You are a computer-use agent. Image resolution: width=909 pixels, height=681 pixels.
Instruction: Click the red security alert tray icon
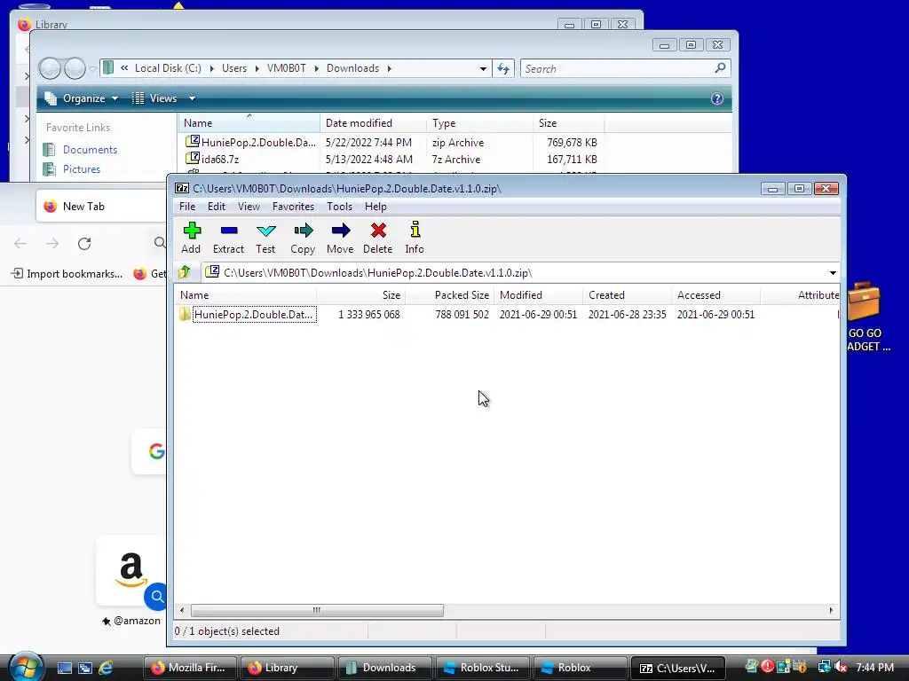pyautogui.click(x=767, y=667)
